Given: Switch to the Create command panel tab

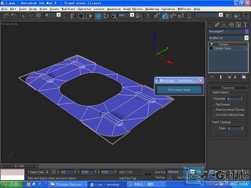Looking at the screenshot, I should click(211, 25).
